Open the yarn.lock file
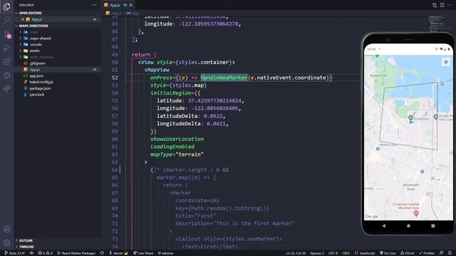 [58, 95]
